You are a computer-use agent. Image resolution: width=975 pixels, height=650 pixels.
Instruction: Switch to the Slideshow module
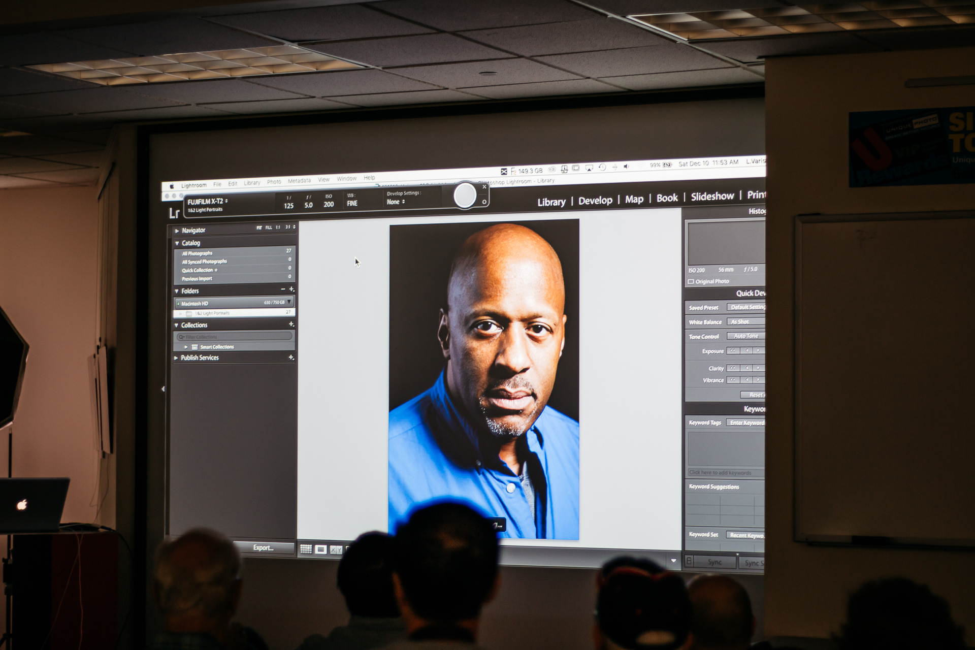(x=712, y=197)
